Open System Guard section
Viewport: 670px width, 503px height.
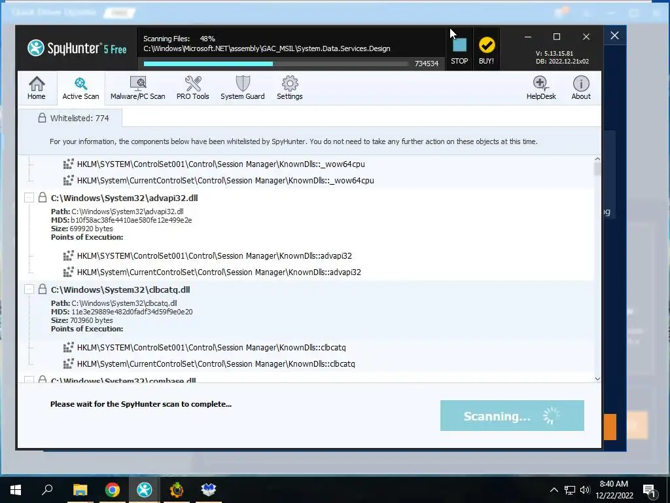pos(242,88)
